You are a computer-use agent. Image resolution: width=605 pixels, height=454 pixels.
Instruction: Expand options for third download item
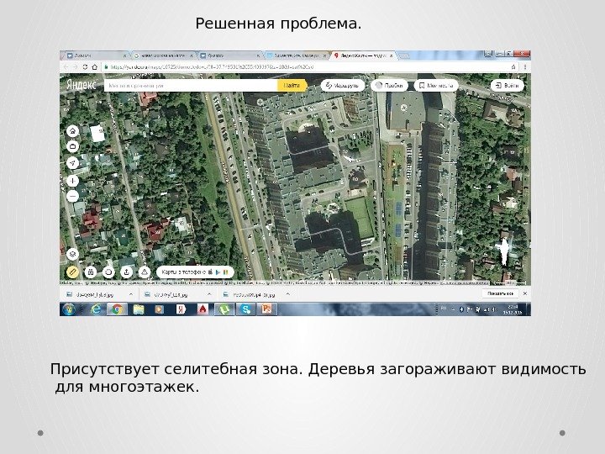click(x=288, y=294)
